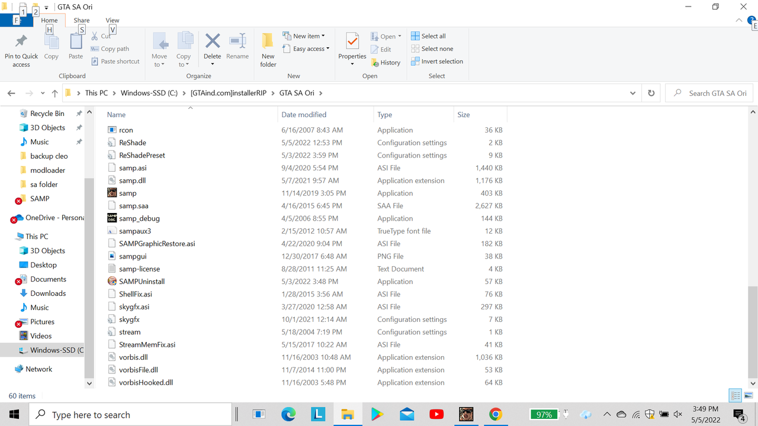Open YouTube app from taskbar
The image size is (758, 426).
click(x=436, y=415)
